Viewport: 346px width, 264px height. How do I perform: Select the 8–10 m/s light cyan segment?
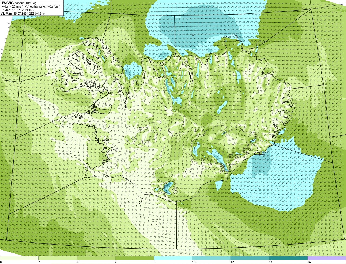(x=173, y=258)
